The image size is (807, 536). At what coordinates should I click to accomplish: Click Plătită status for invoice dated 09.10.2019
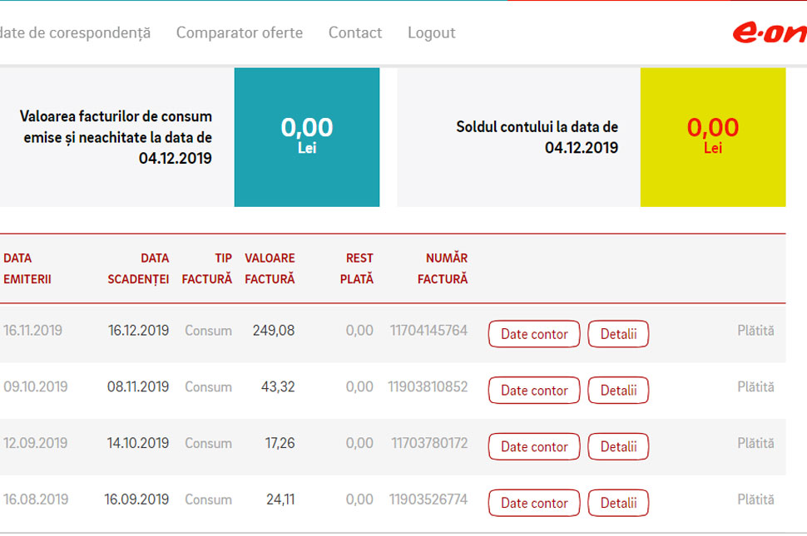click(x=755, y=387)
